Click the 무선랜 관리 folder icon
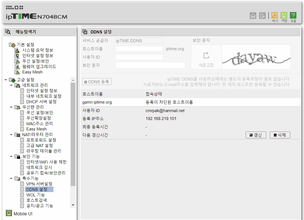The height and width of the screenshot is (220, 304). pos(18,107)
